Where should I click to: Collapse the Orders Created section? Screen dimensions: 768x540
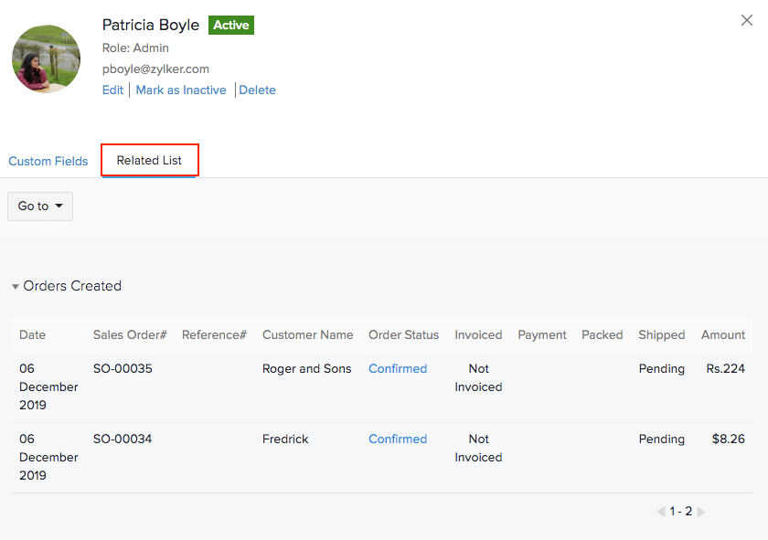(16, 287)
